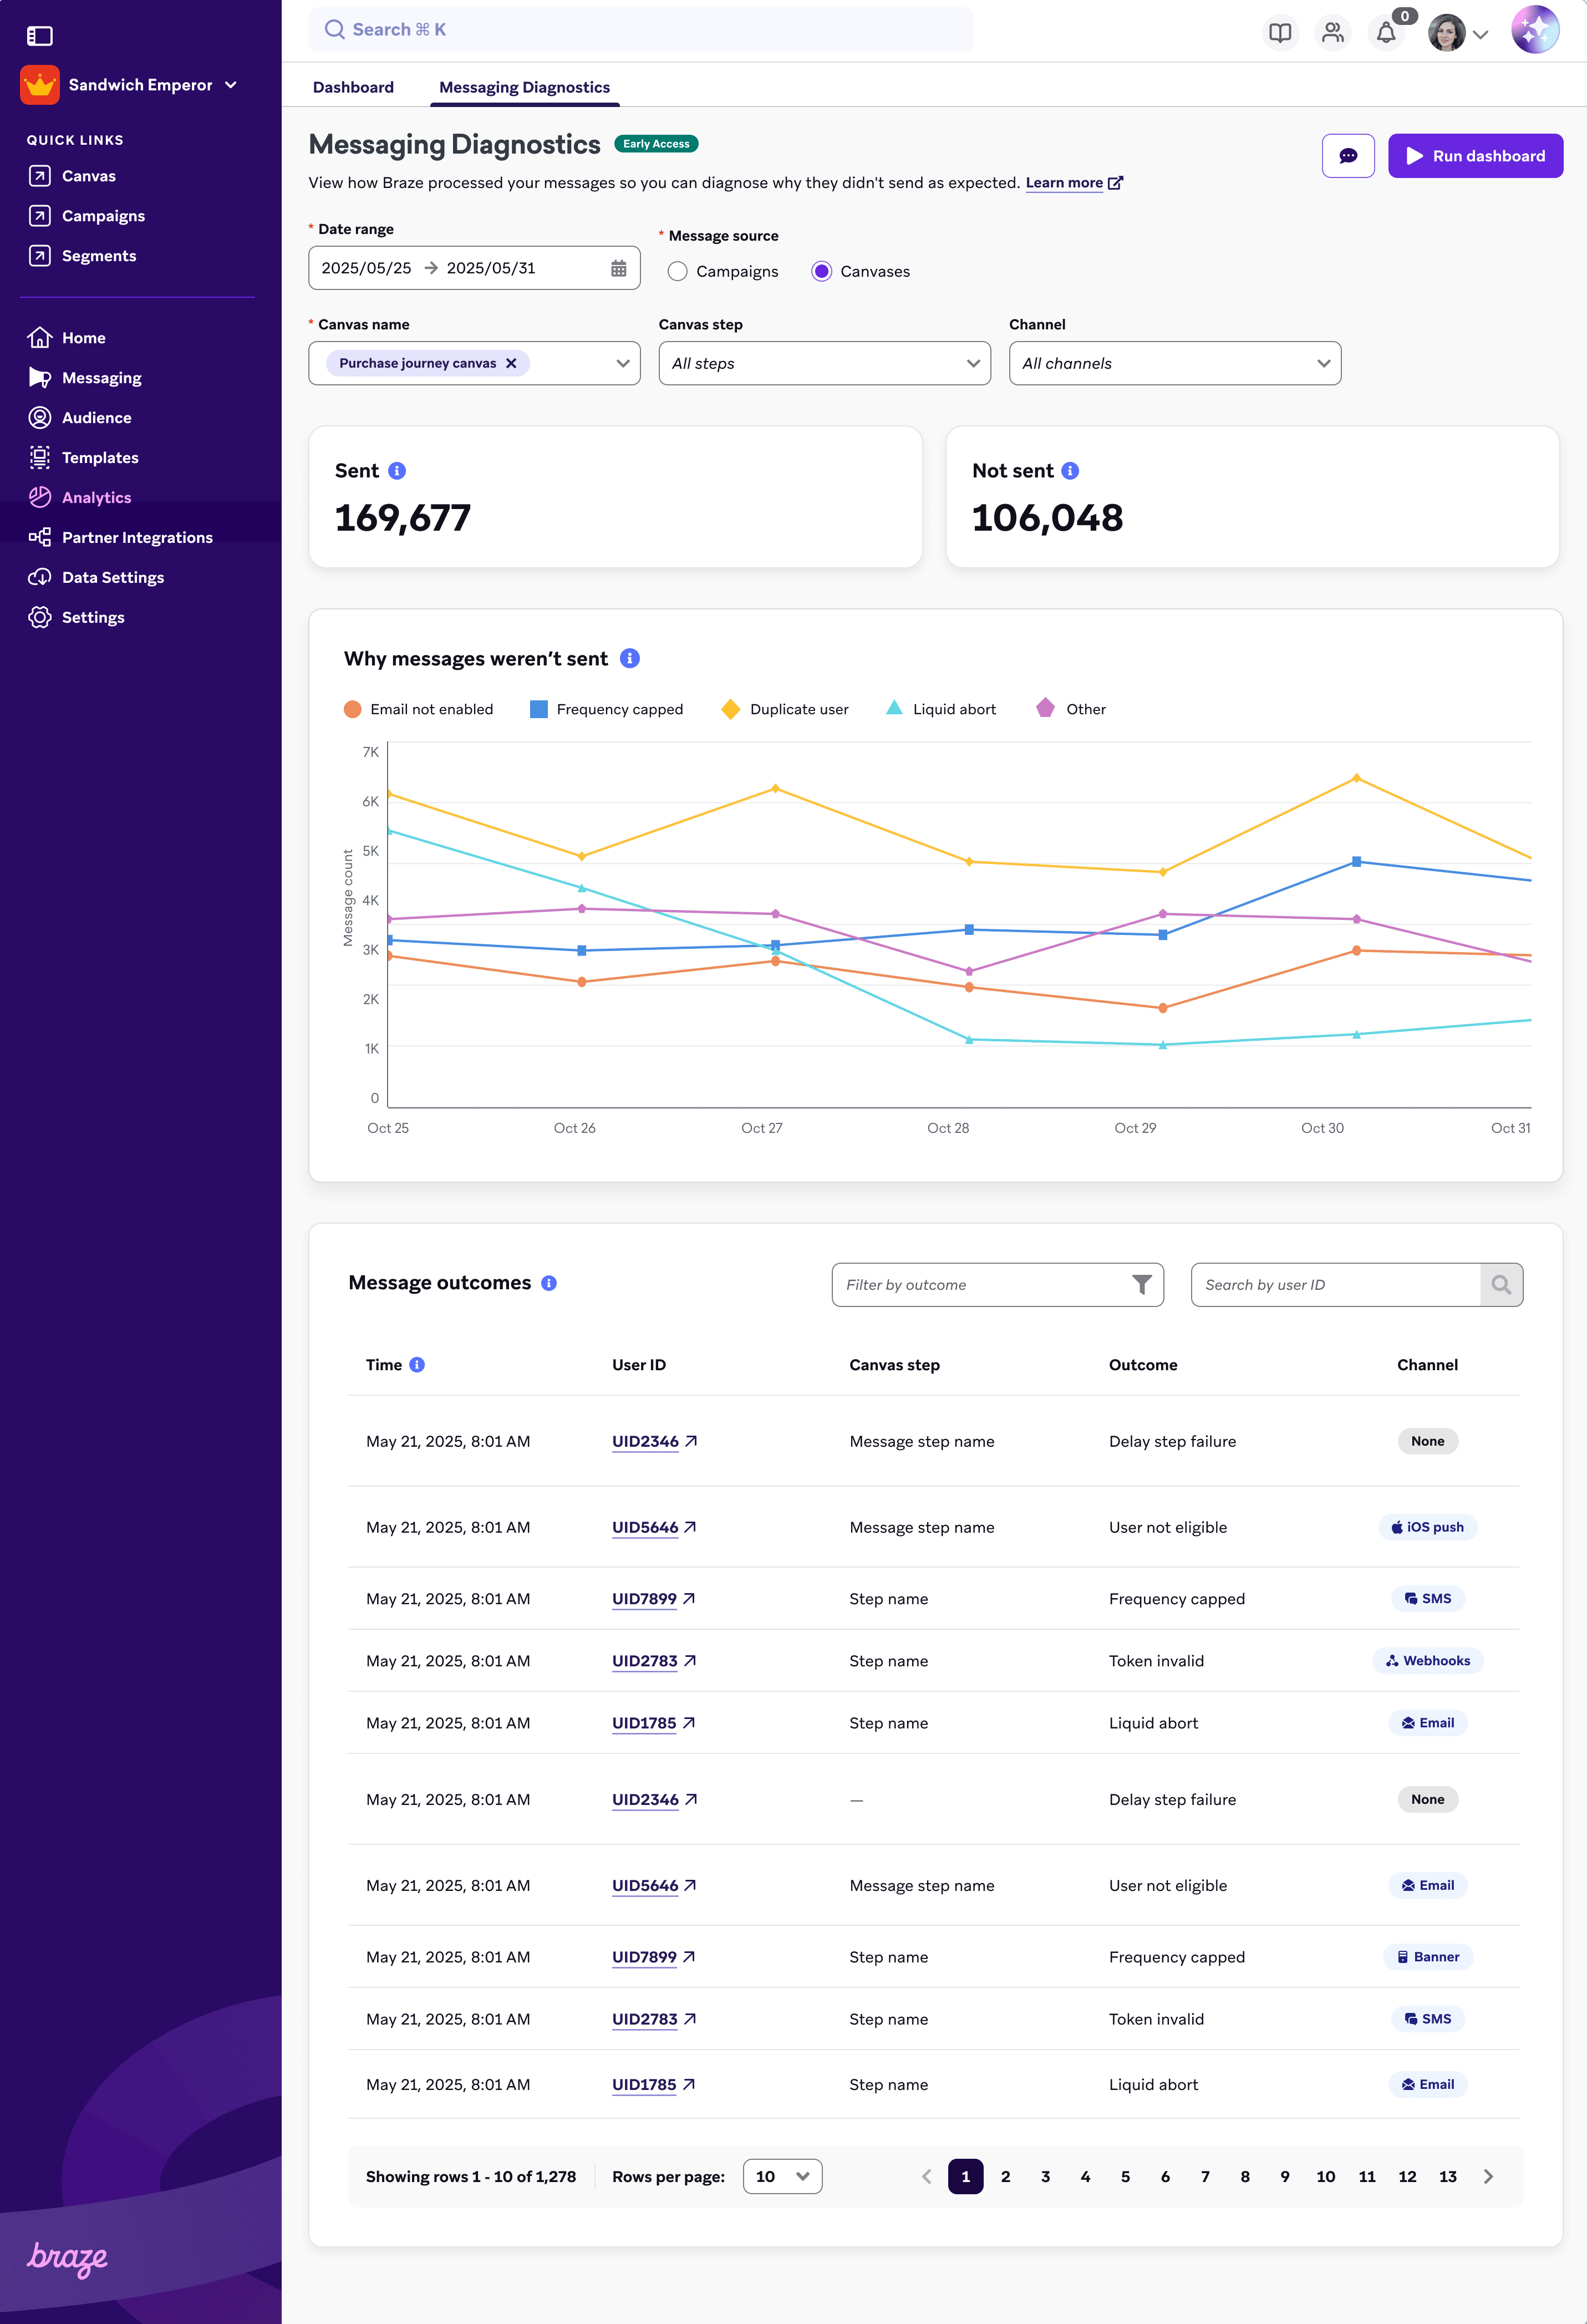Screen dimensions: 1587x2324
Task: Open the date range calendar icon
Action: [619, 268]
